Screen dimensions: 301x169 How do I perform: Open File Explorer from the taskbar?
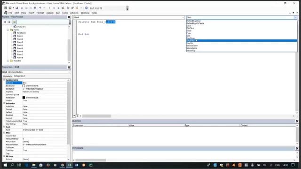(34, 165)
